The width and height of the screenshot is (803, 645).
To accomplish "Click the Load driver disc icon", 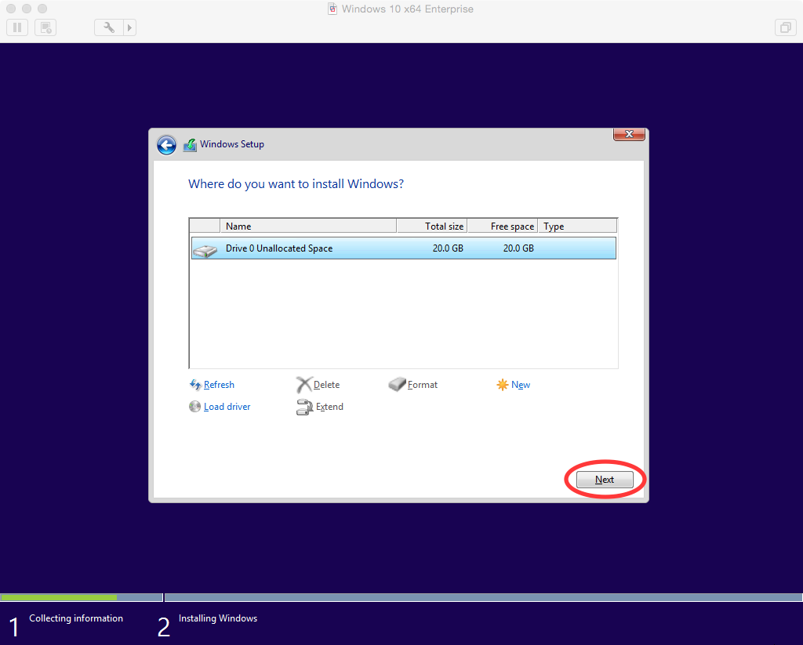I will 194,407.
